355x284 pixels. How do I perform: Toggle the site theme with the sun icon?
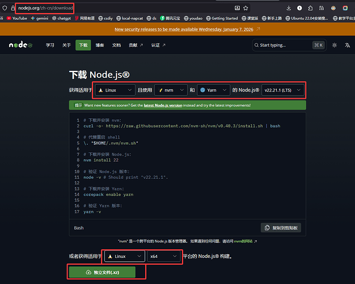click(335, 45)
